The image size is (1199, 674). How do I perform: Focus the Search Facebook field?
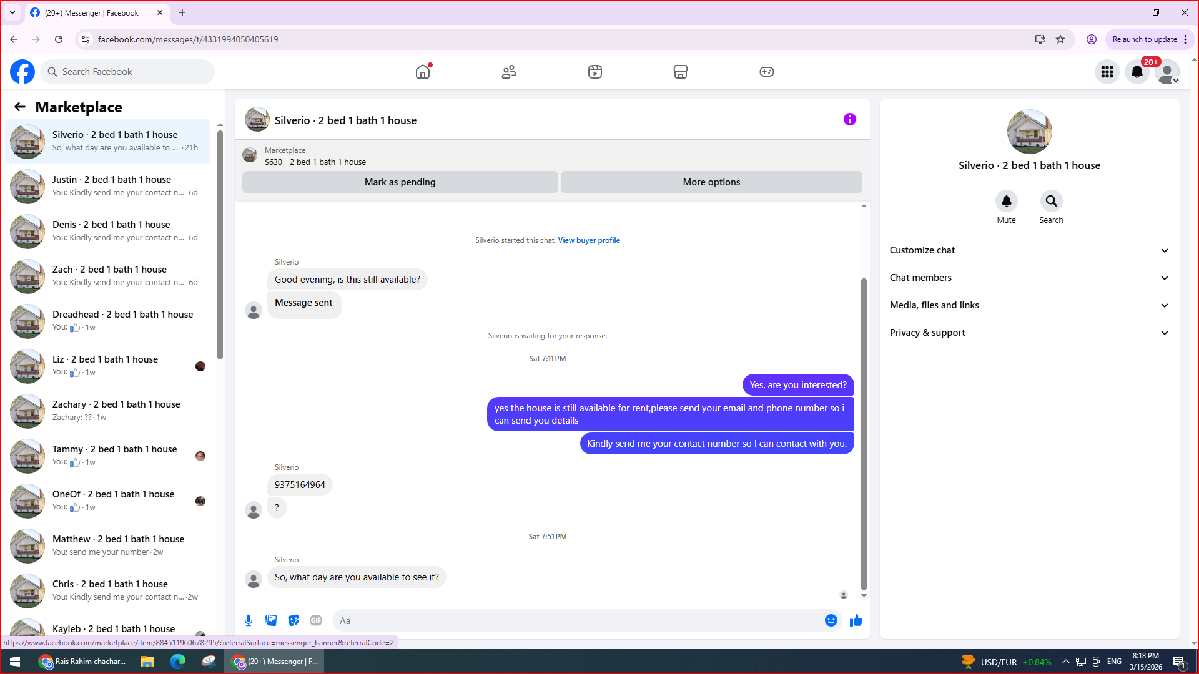127,72
